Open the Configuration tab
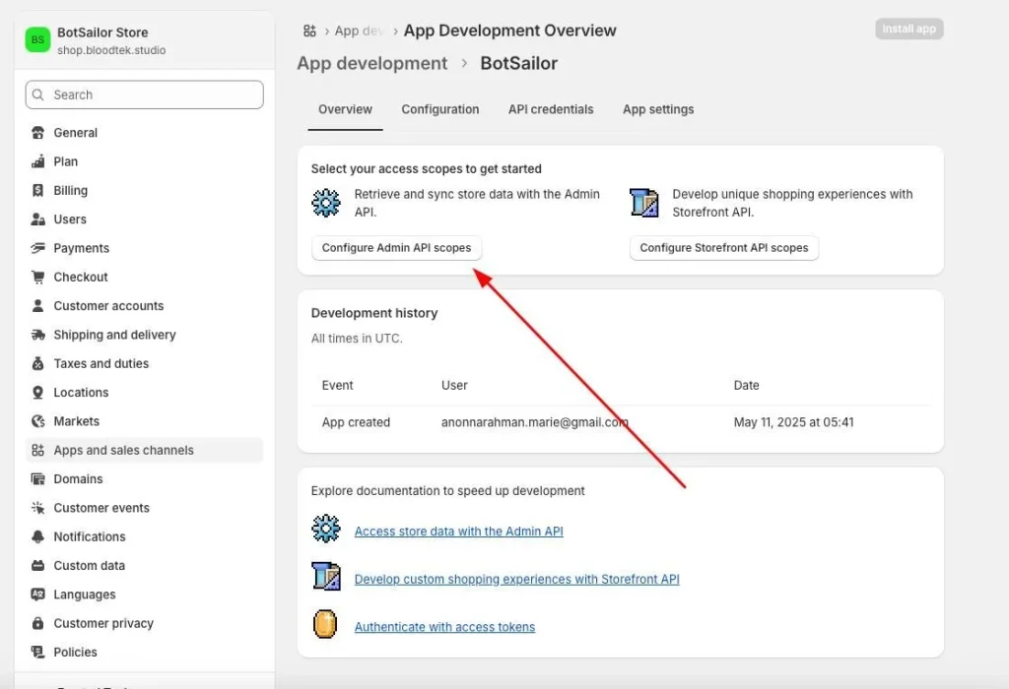The image size is (1009, 689). (x=440, y=110)
